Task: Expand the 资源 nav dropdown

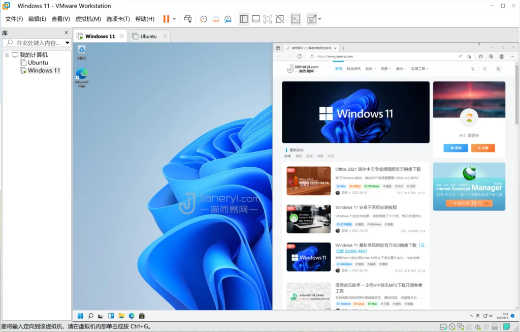Action: pyautogui.click(x=386, y=69)
